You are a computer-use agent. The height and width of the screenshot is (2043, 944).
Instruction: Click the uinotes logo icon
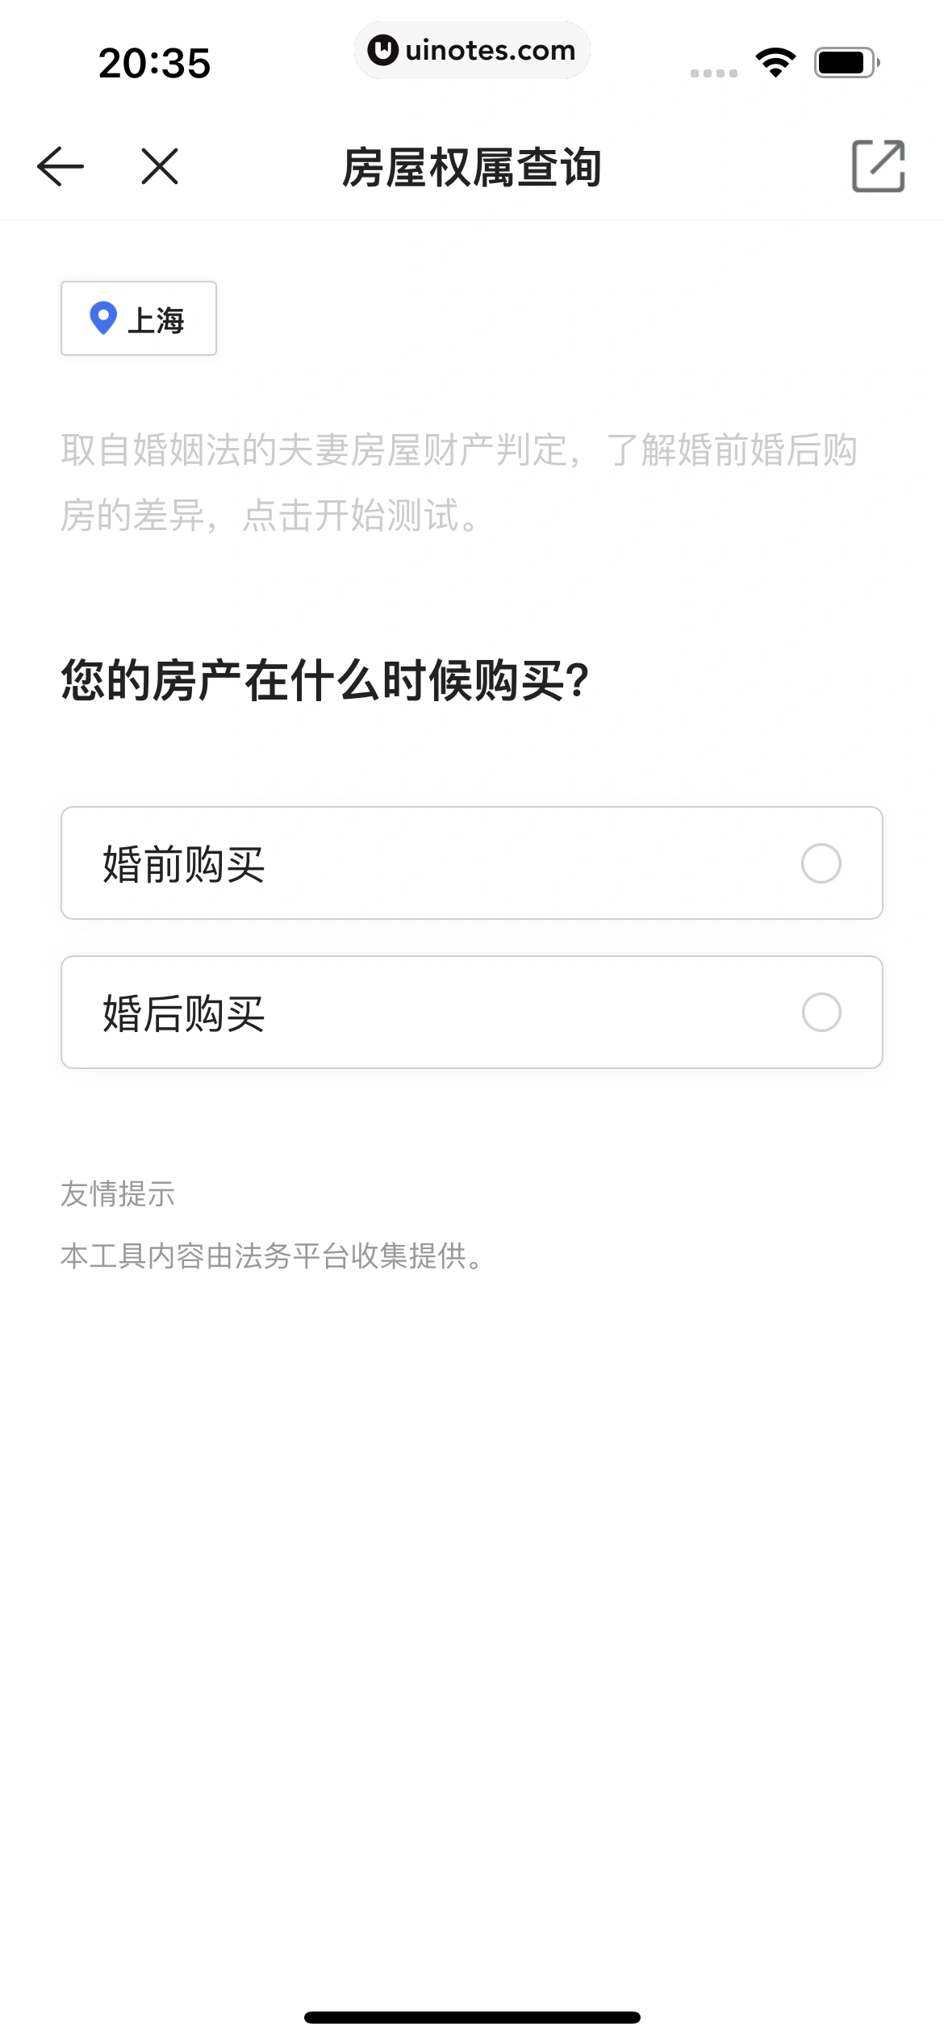tap(382, 50)
